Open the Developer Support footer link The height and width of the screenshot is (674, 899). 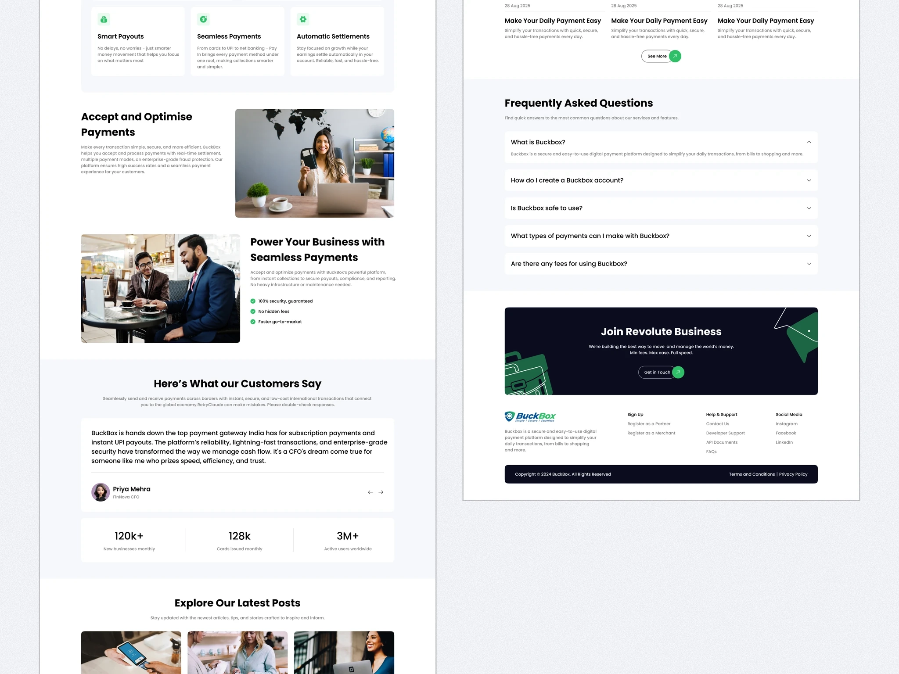coord(725,433)
